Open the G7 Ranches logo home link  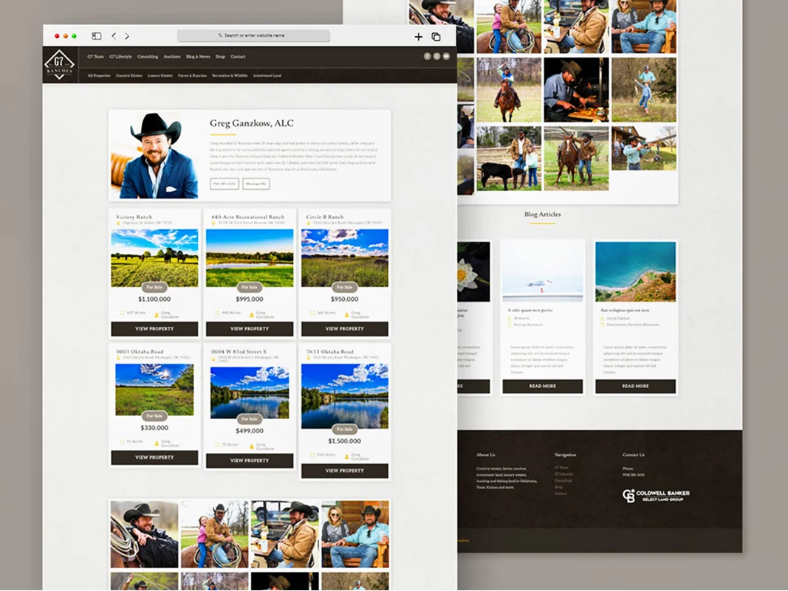pyautogui.click(x=59, y=64)
